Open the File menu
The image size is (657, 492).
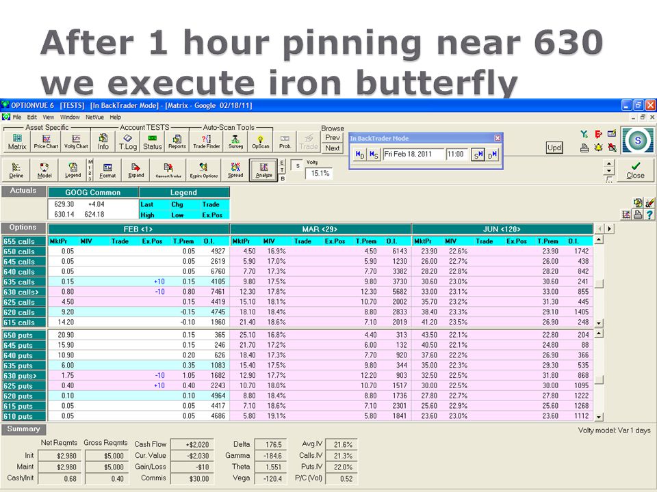pos(16,117)
